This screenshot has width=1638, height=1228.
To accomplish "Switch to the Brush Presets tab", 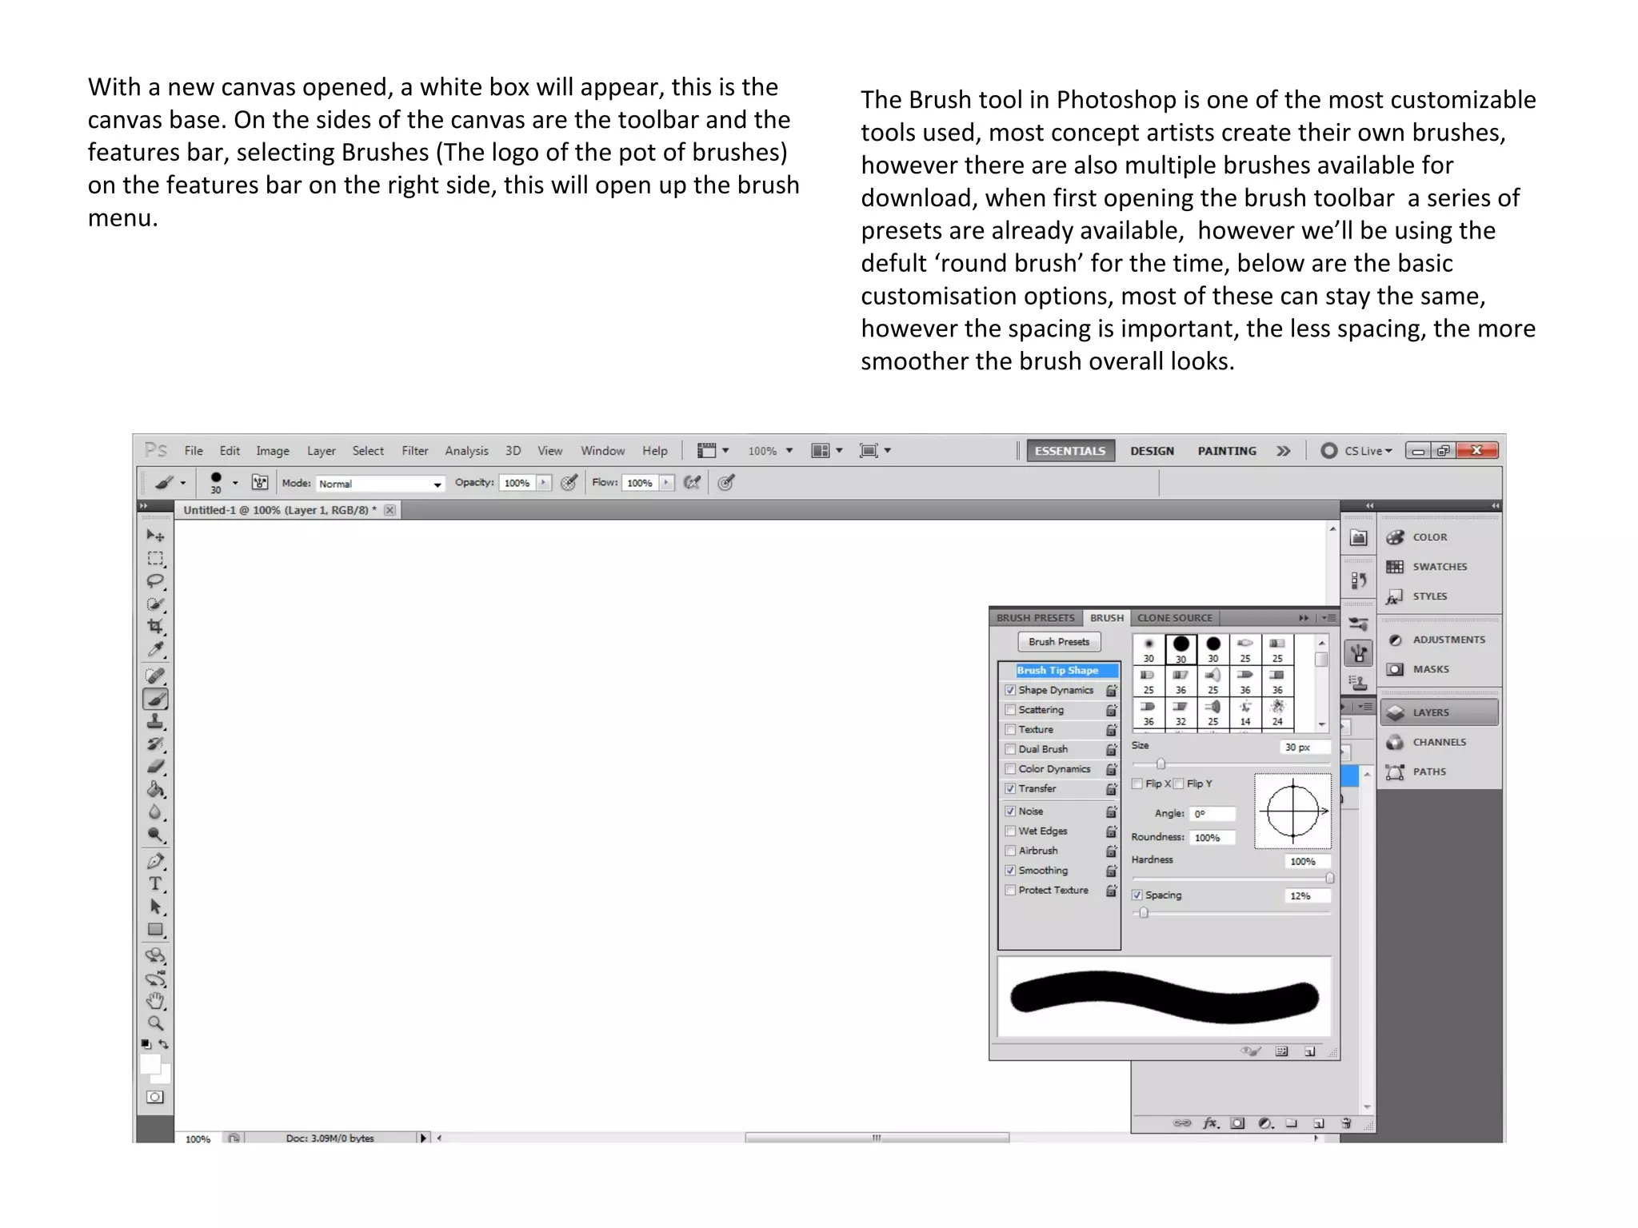I will [x=1036, y=618].
